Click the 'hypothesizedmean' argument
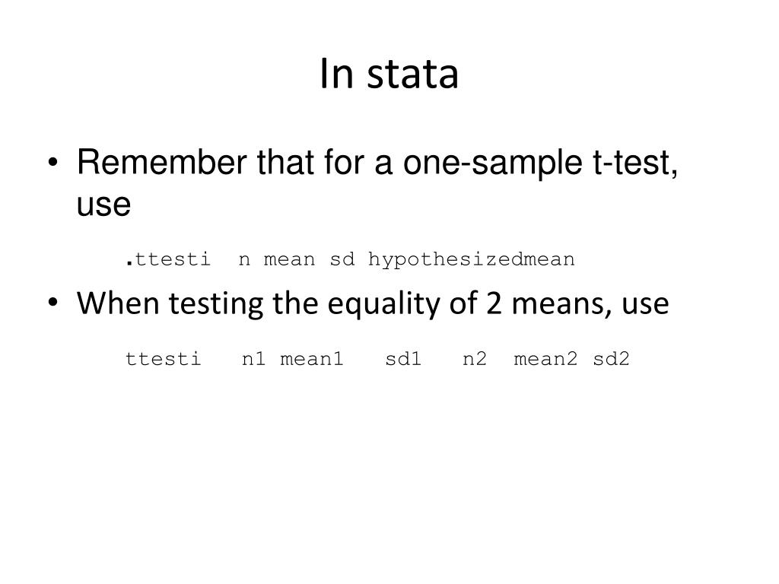 coord(471,260)
